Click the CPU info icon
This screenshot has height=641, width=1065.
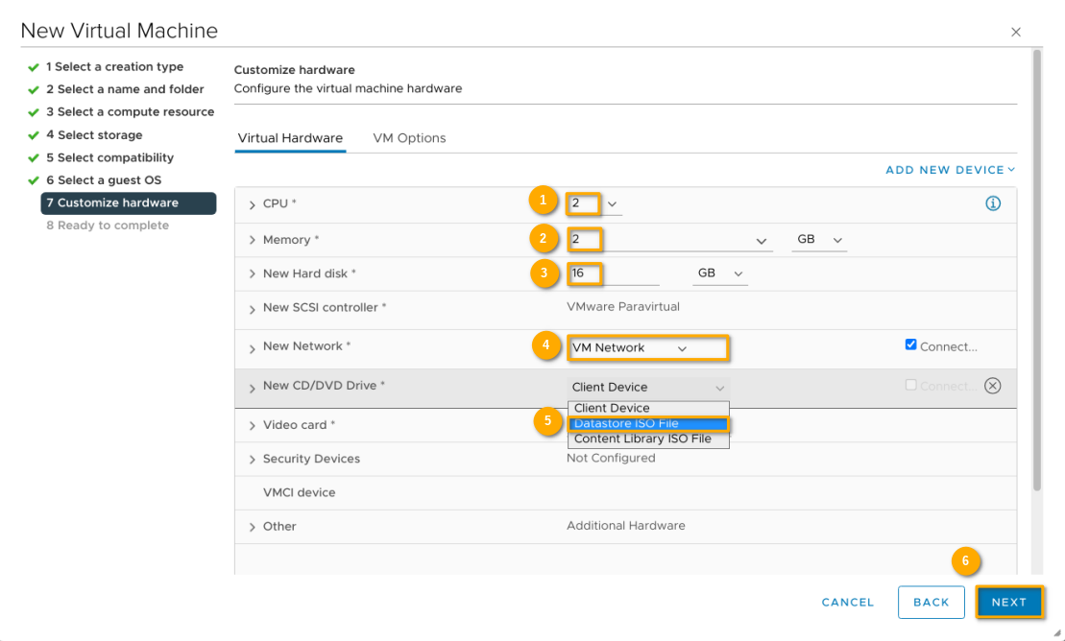[x=993, y=203]
